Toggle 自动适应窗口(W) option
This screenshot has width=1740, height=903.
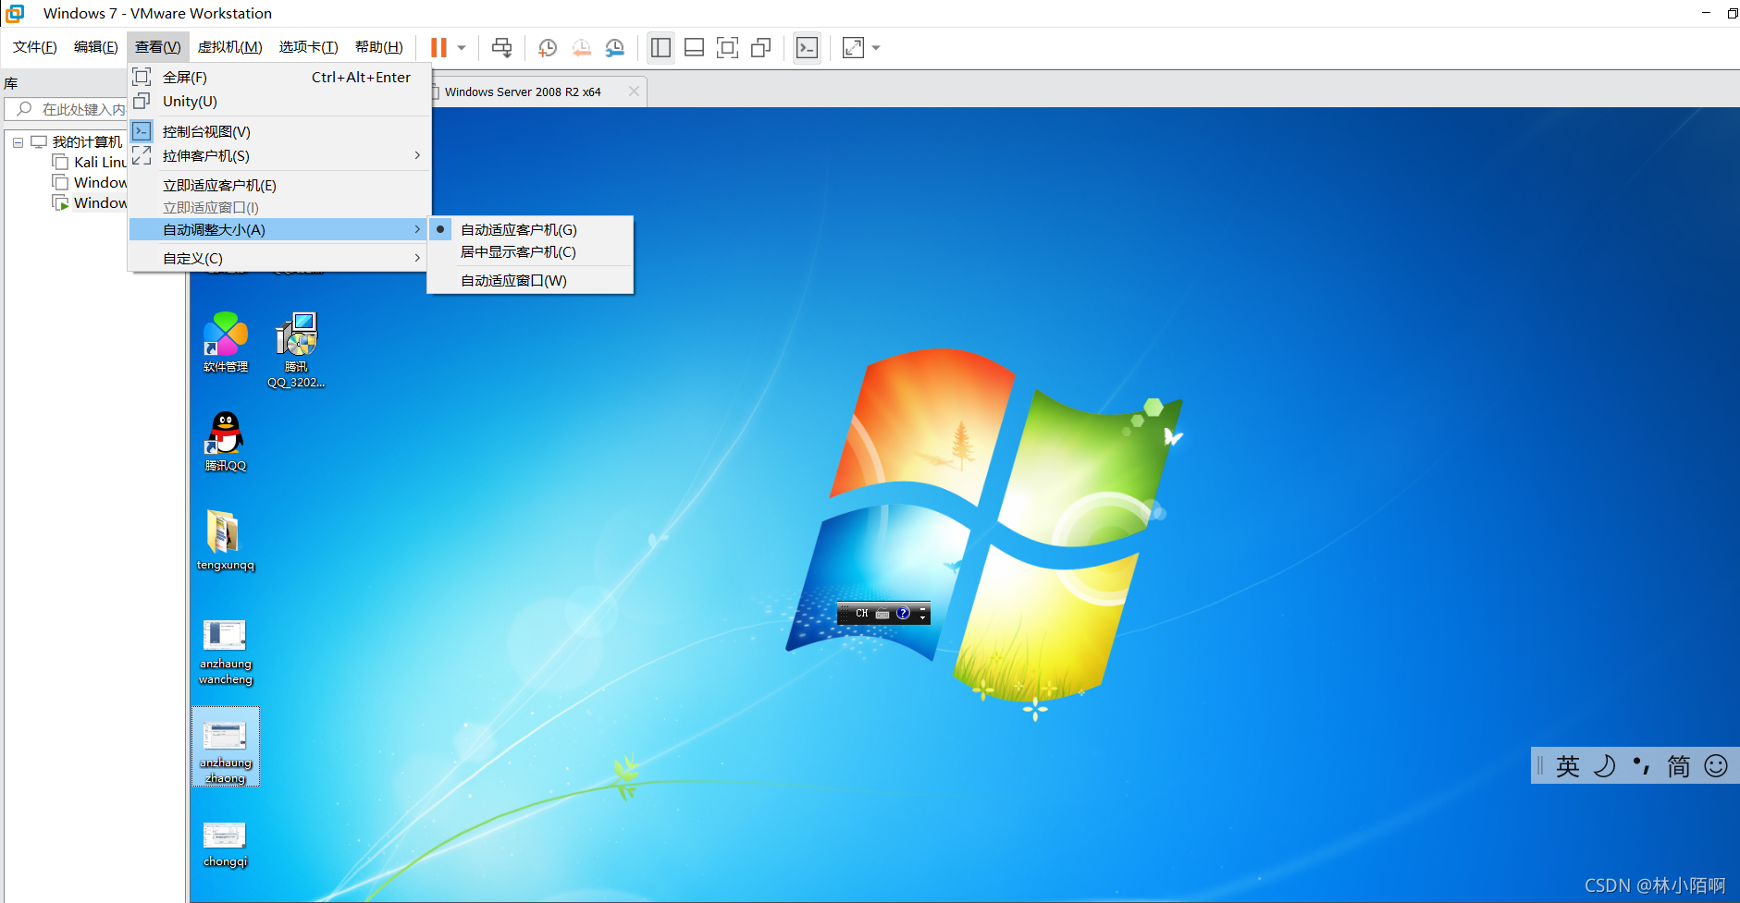[x=530, y=281]
